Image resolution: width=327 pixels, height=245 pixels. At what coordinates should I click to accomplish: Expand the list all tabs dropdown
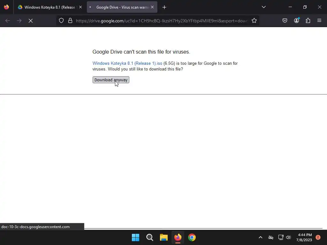click(263, 7)
